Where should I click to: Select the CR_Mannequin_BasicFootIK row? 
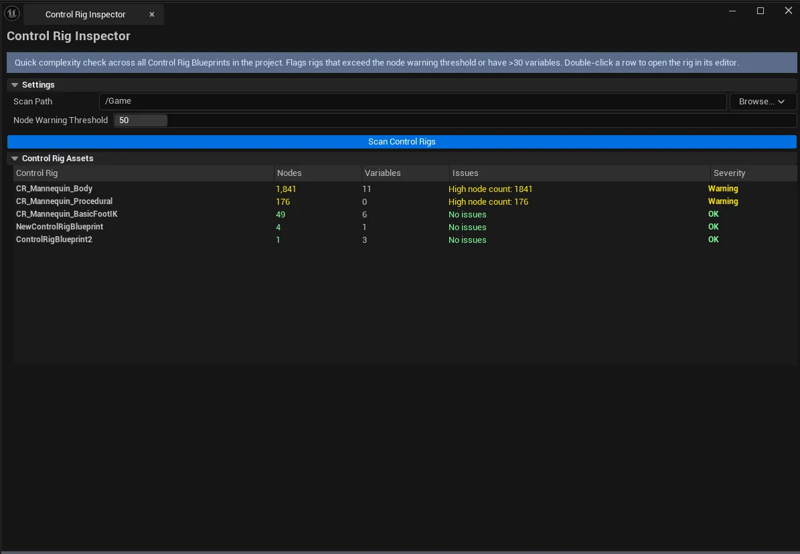pos(404,214)
